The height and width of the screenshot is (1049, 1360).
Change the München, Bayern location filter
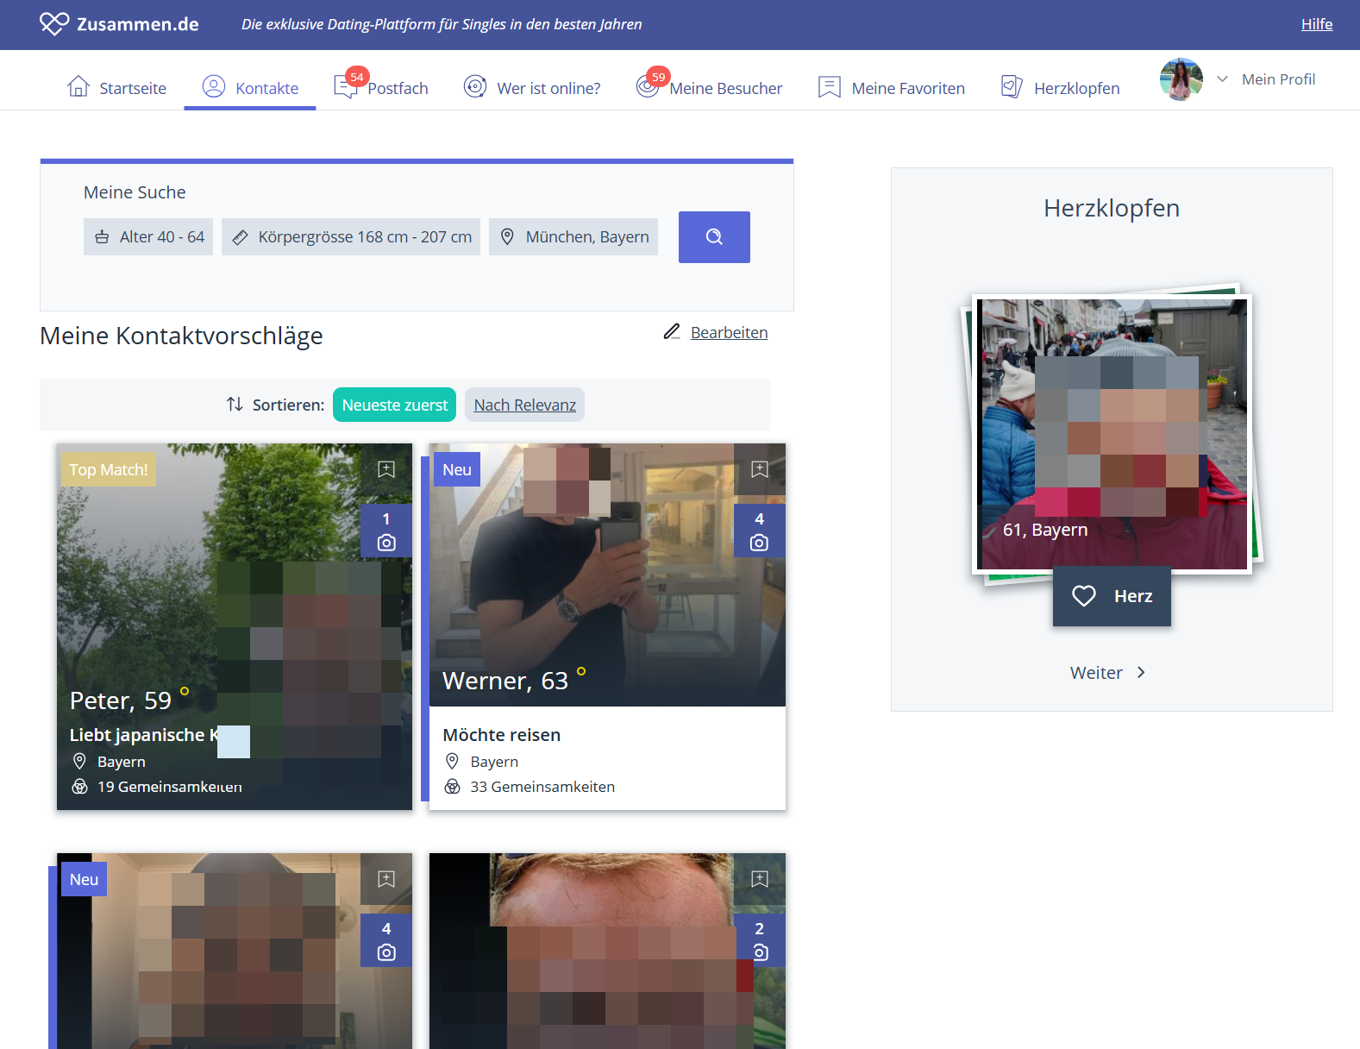tap(573, 237)
